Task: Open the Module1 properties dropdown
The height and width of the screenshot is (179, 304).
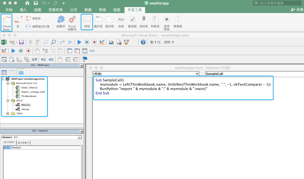Action: pos(79,137)
